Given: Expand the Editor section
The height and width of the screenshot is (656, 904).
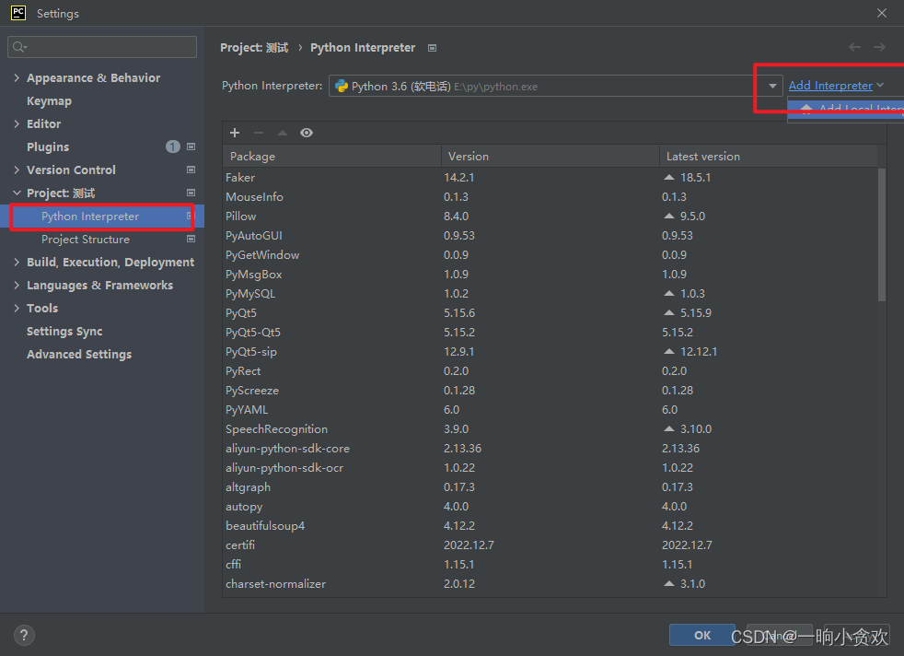Looking at the screenshot, I should pos(17,123).
